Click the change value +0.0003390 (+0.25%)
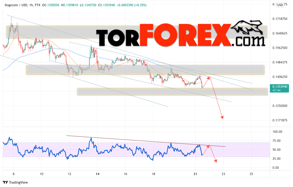This screenshot has width=293, height=187. pyautogui.click(x=132, y=5)
